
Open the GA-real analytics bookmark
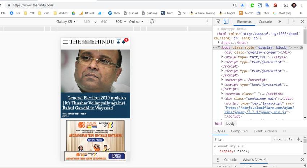[87, 13]
